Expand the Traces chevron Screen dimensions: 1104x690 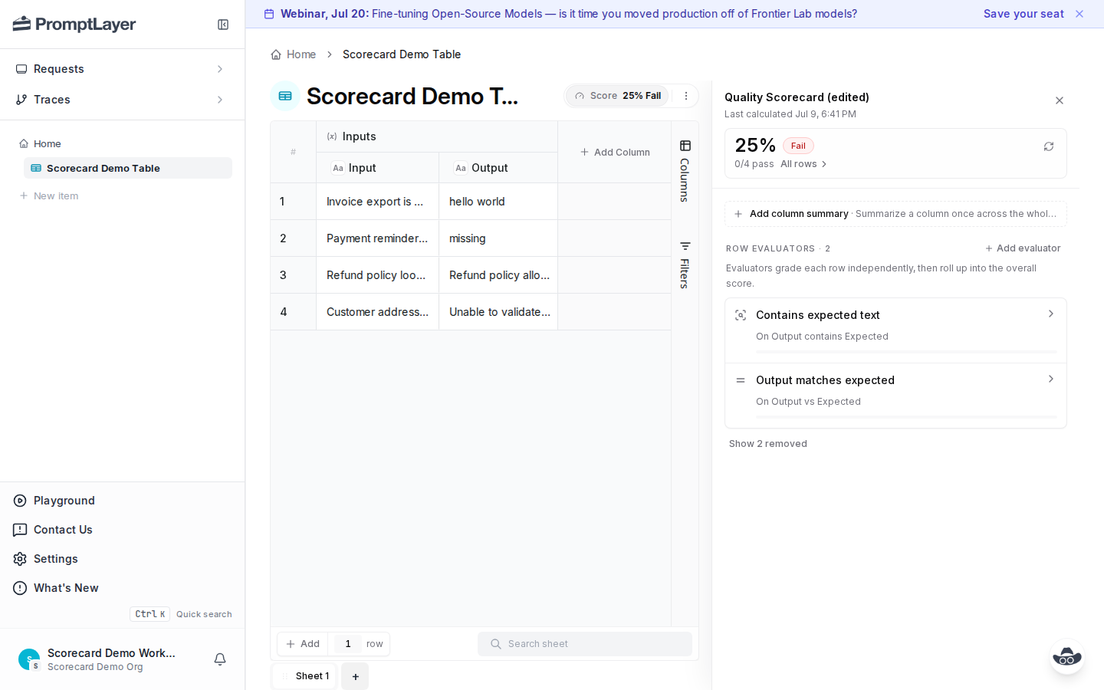click(220, 100)
